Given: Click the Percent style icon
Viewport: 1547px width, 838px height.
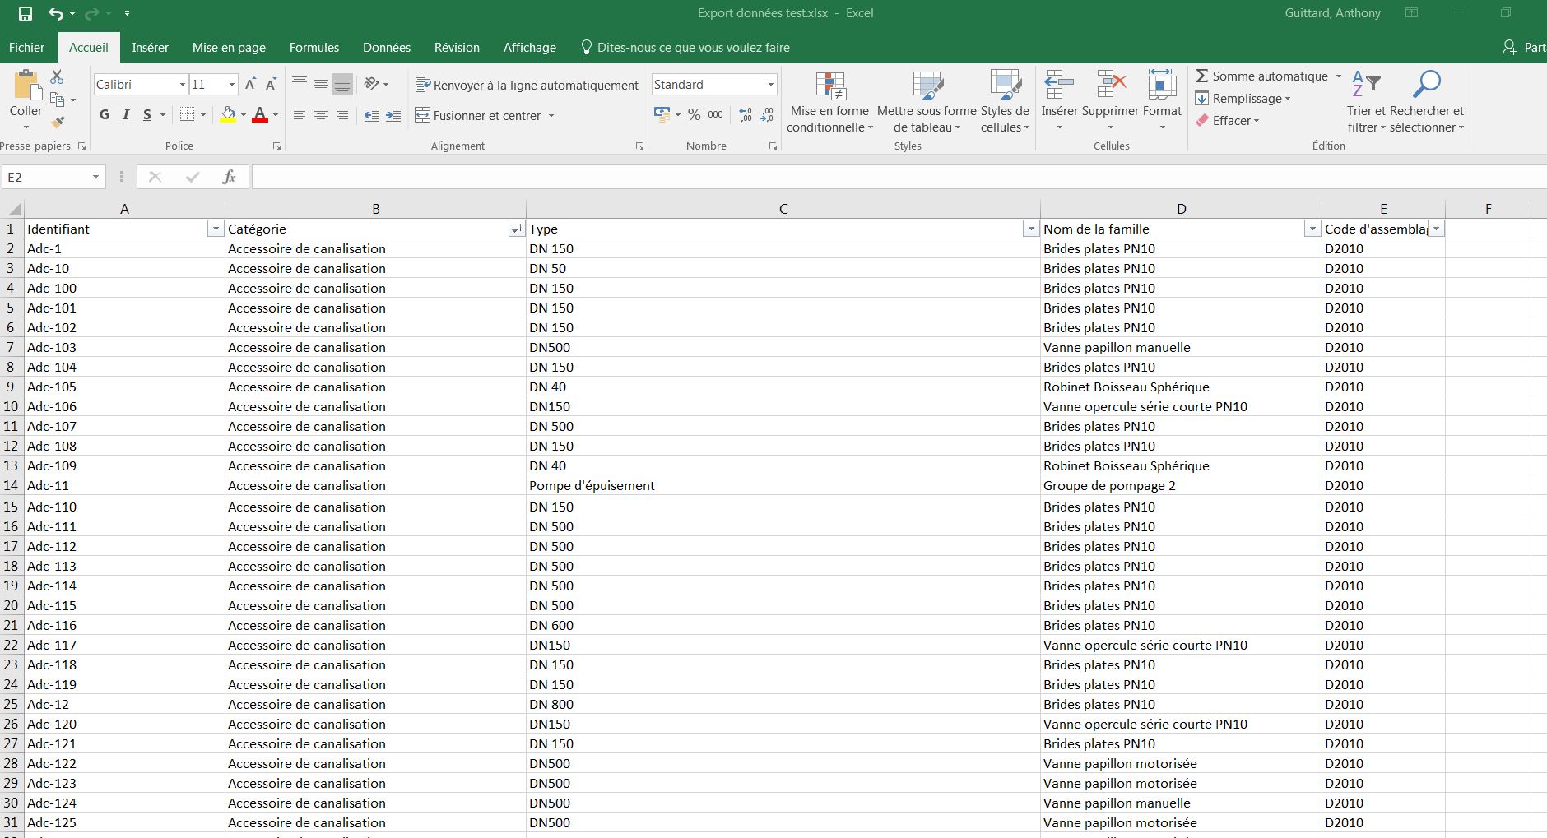Looking at the screenshot, I should tap(694, 115).
